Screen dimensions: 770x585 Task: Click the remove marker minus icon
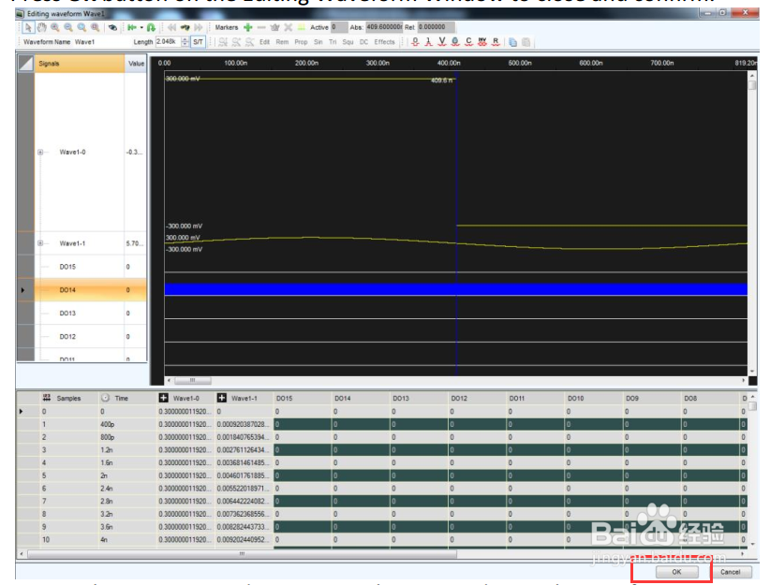pos(261,27)
